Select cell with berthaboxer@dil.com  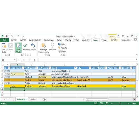coord(64,80)
